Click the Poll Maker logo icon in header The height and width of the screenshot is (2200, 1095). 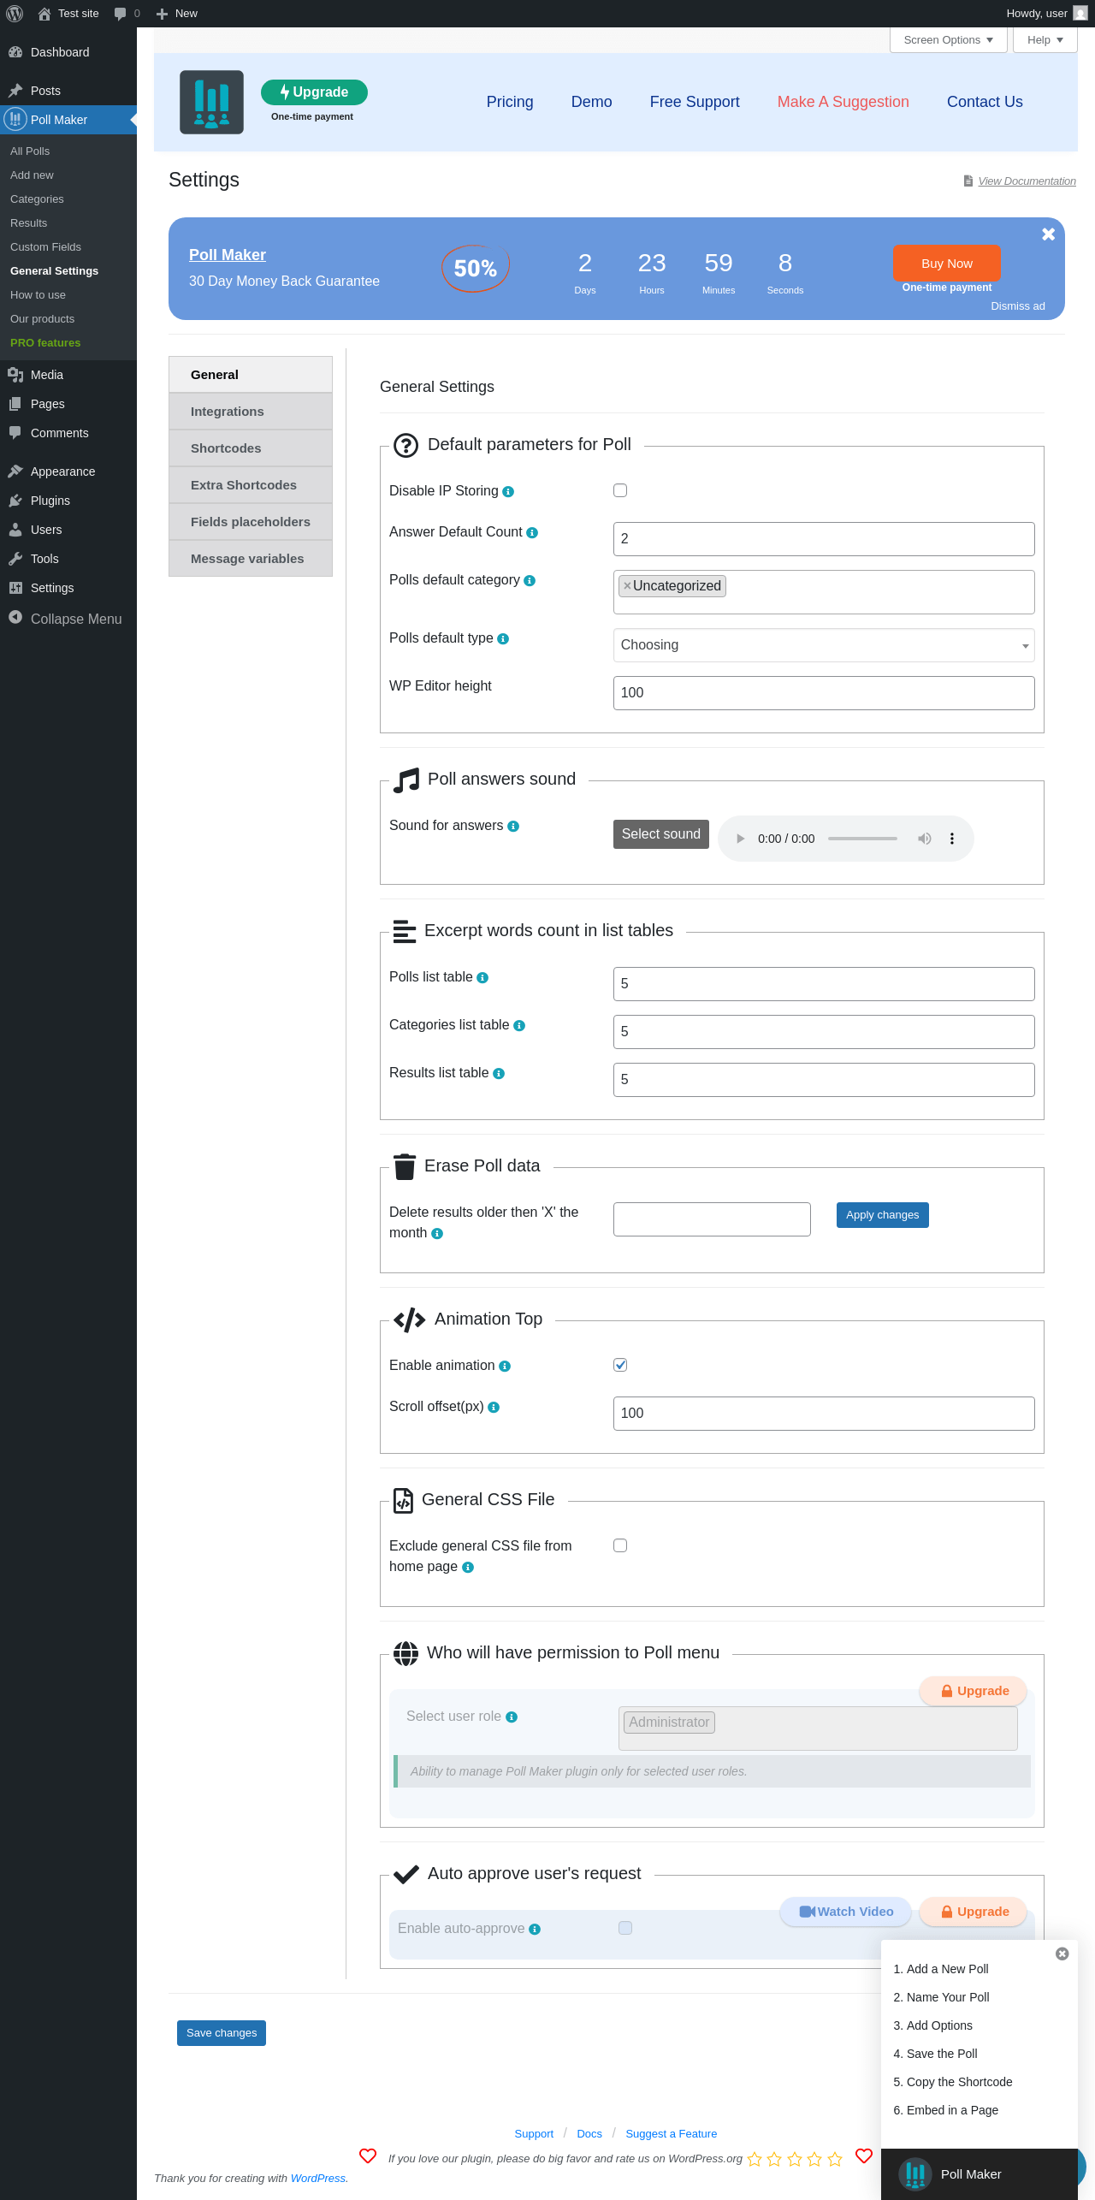click(x=211, y=103)
